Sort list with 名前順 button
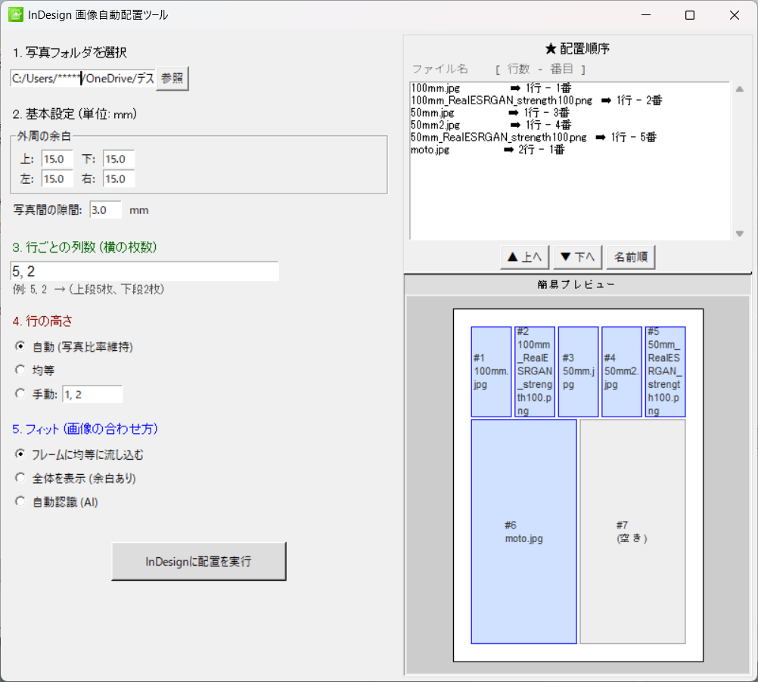This screenshot has height=682, width=758. pyautogui.click(x=629, y=257)
